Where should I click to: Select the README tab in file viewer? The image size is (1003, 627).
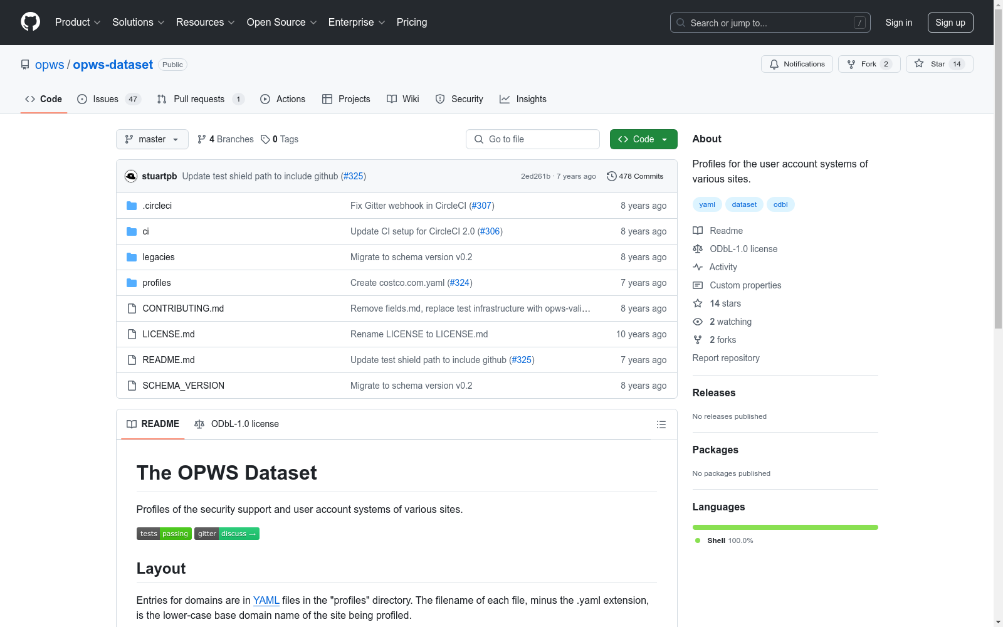click(153, 424)
